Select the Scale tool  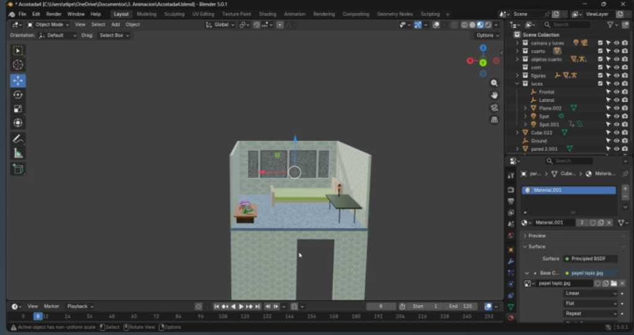[18, 109]
